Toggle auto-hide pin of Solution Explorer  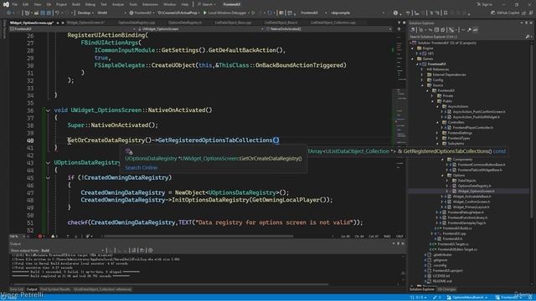[x=527, y=23]
